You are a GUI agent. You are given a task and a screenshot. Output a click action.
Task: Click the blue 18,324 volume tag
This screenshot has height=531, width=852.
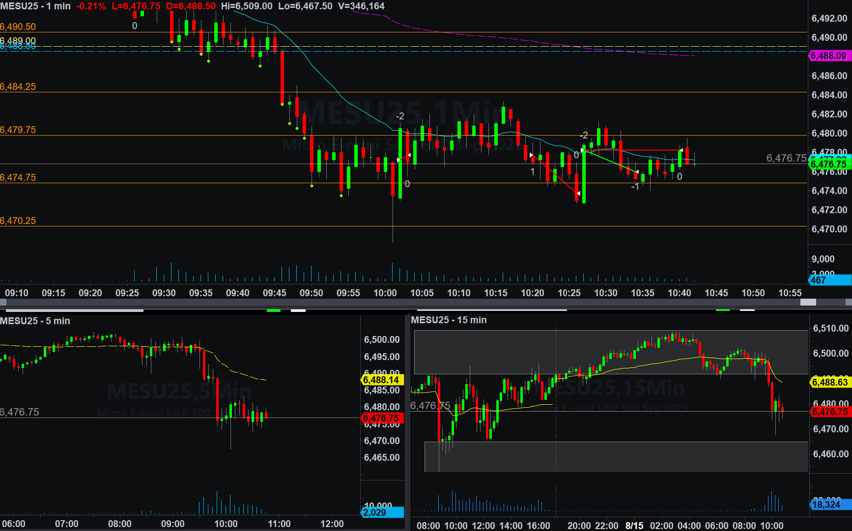tap(830, 504)
